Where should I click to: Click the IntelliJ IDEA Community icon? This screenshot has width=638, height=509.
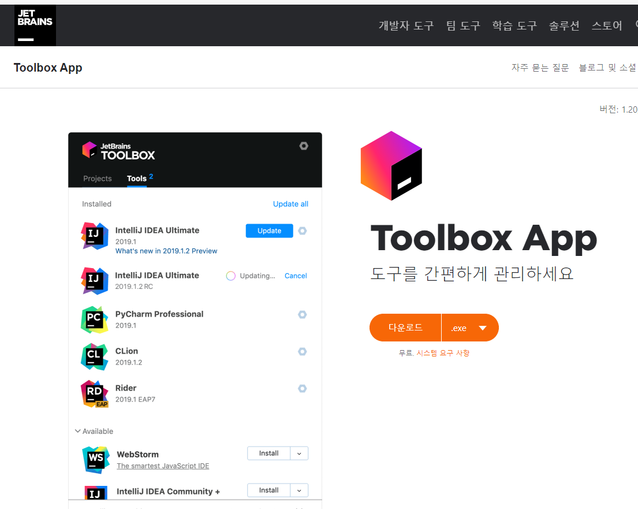point(96,492)
